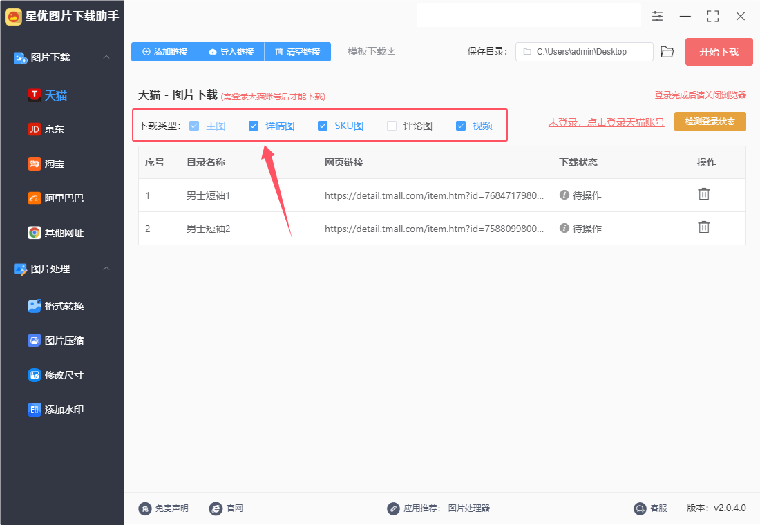The width and height of the screenshot is (760, 525).
Task: Open the folder browse icon beside save path
Action: point(667,52)
